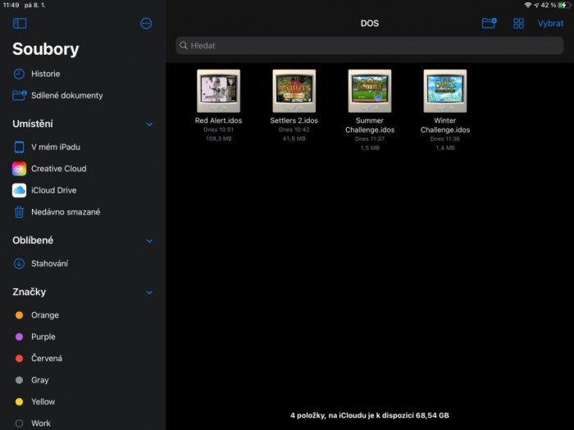Click the 41,6 MB size text
Viewport: 574px width, 430px height.
click(x=294, y=138)
